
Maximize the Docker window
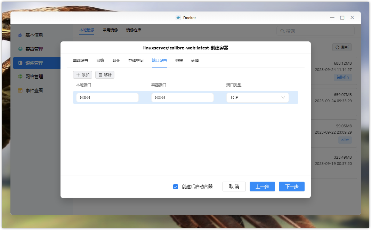coord(342,18)
